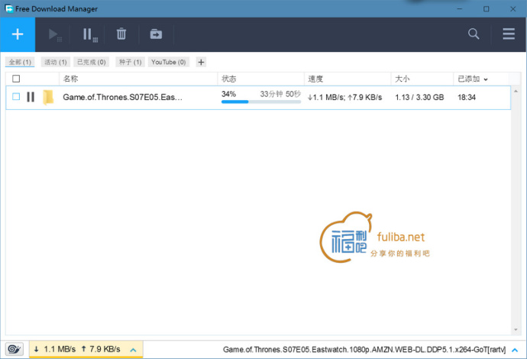Start all downloads via the play icon
The image size is (527, 359).
click(55, 34)
